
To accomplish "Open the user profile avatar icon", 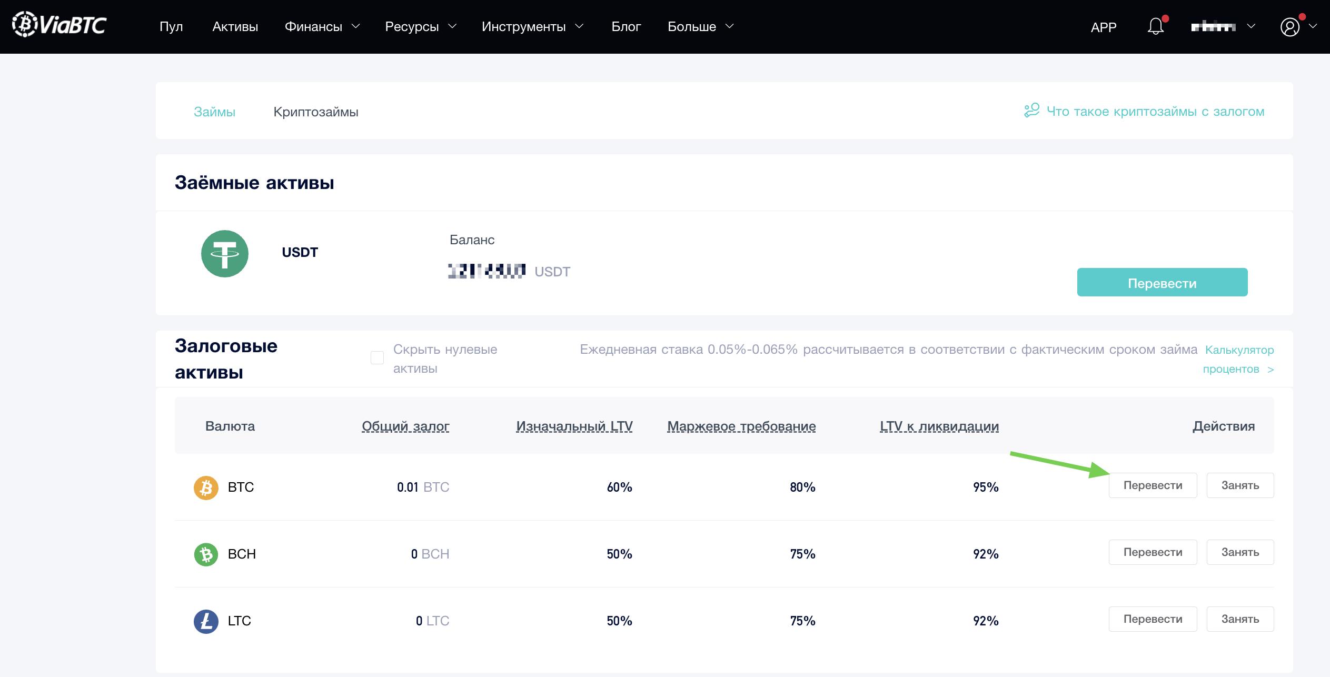I will tap(1290, 27).
